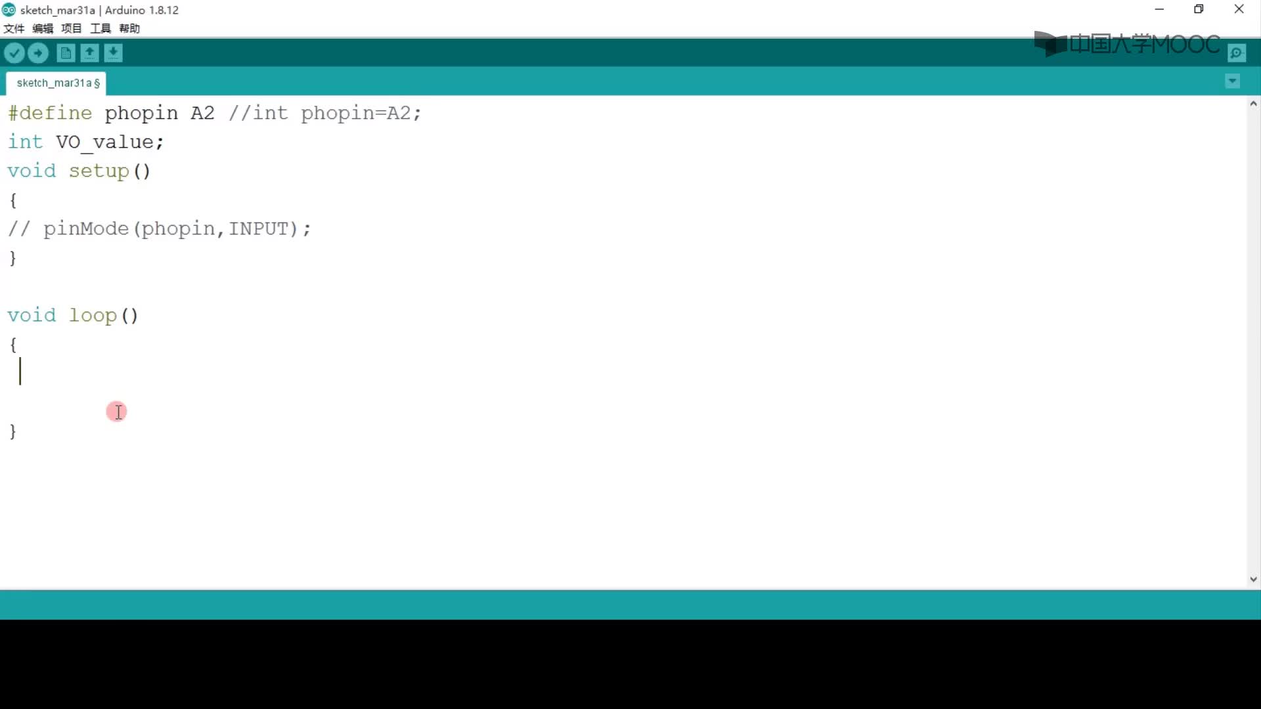Screen dimensions: 1261x709
Task: Open the 工具 (Tools) menu
Action: (x=100, y=28)
